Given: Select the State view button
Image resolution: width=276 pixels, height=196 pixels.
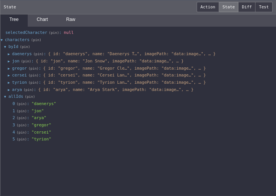Looking at the screenshot, I should [x=229, y=7].
